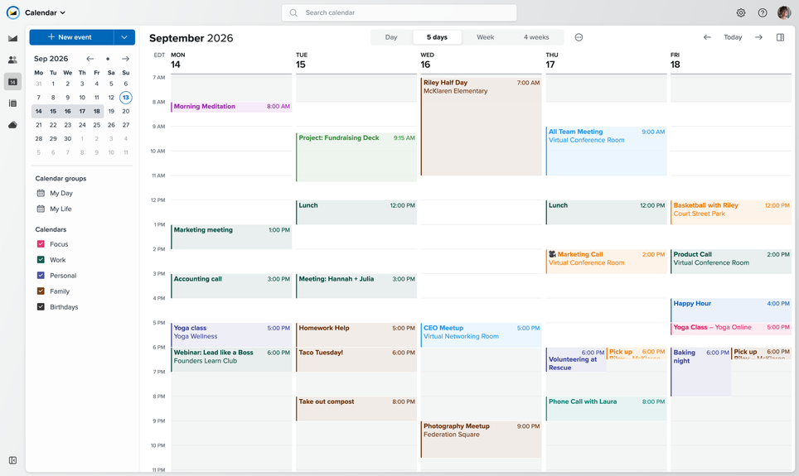Image resolution: width=799 pixels, height=476 pixels.
Task: Open the Contacts people icon in sidebar
Action: pyautogui.click(x=12, y=60)
